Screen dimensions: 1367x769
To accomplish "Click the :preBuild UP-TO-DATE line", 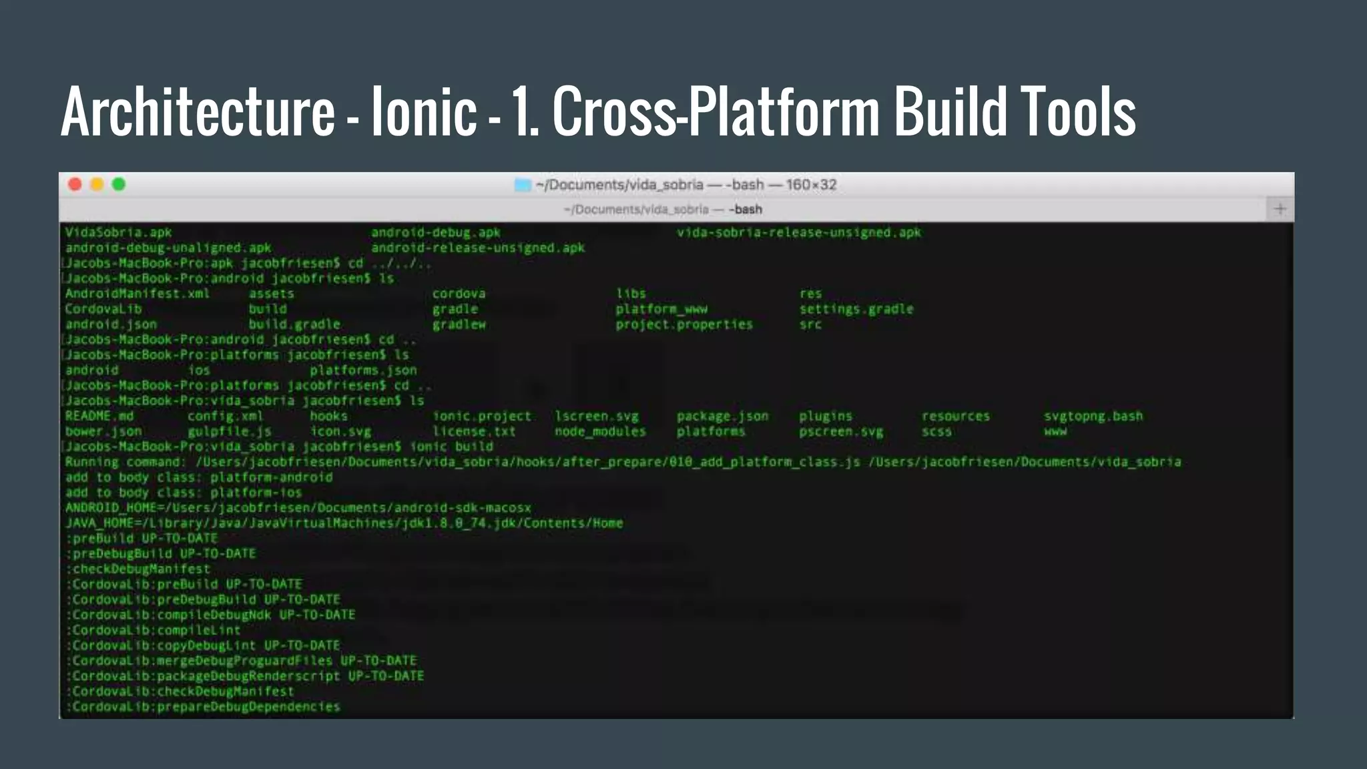I will tap(142, 539).
